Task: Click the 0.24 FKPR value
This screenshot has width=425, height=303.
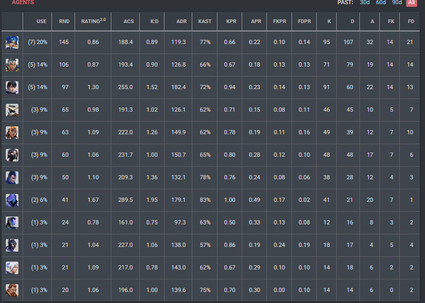Action: click(x=279, y=245)
